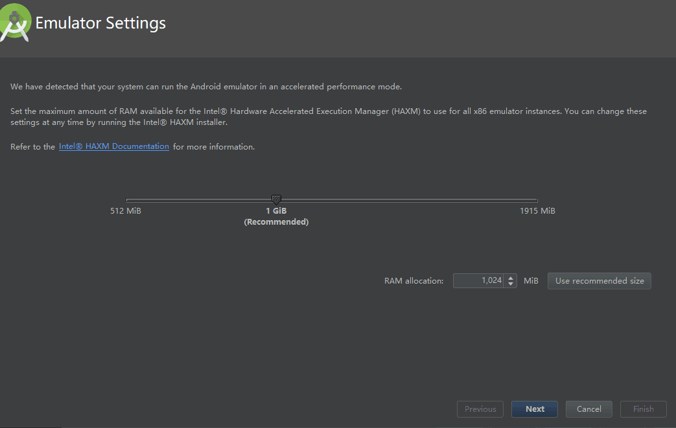This screenshot has width=676, height=428.
Task: Decrease RAM allocation with down arrow
Action: pyautogui.click(x=511, y=284)
